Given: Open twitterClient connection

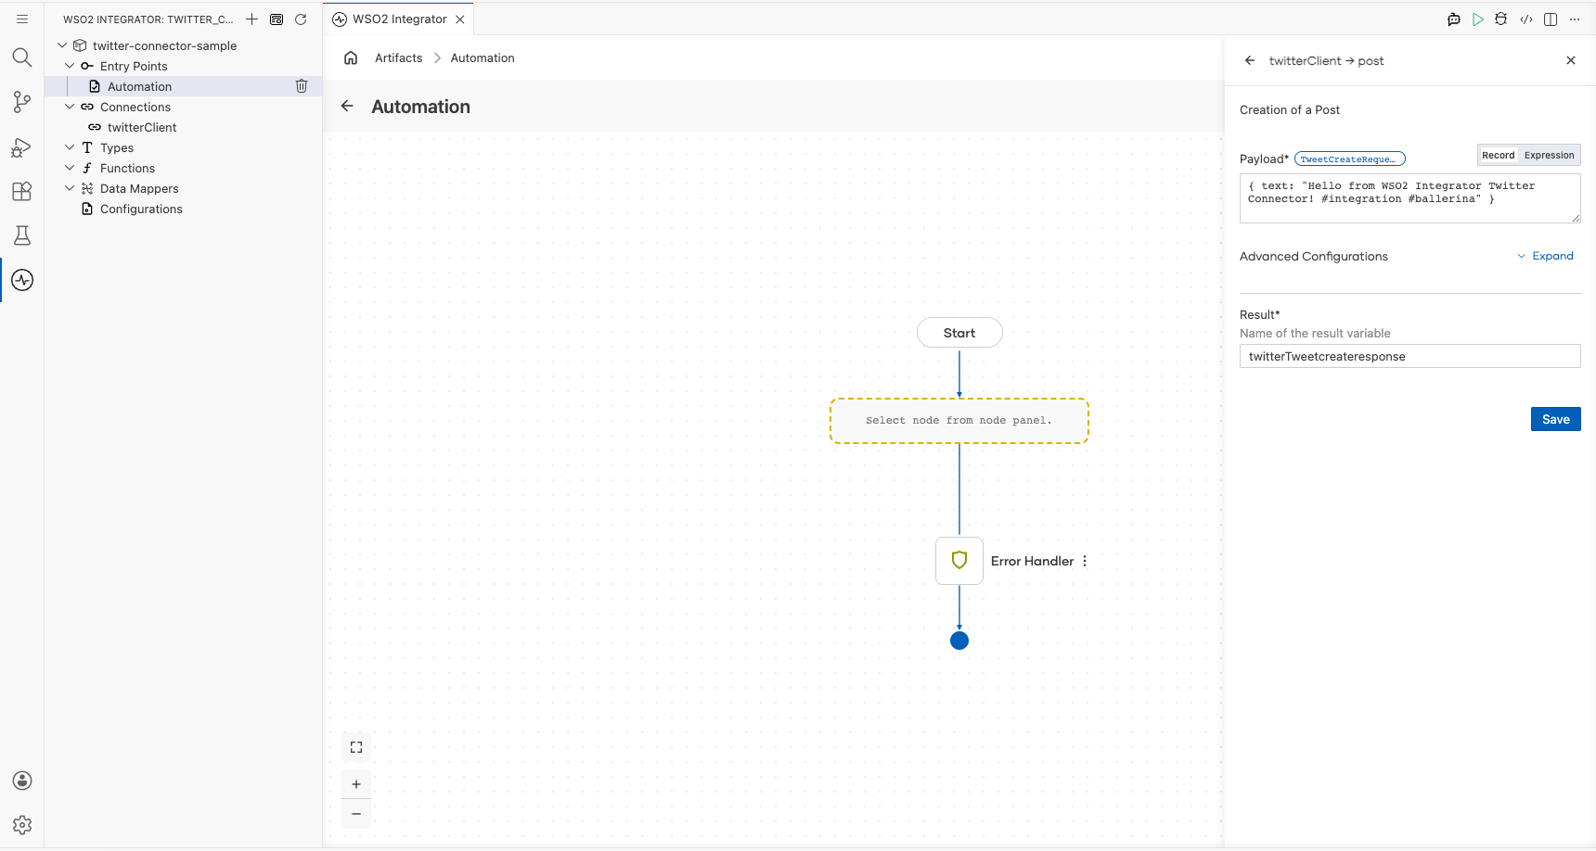Looking at the screenshot, I should (x=142, y=127).
